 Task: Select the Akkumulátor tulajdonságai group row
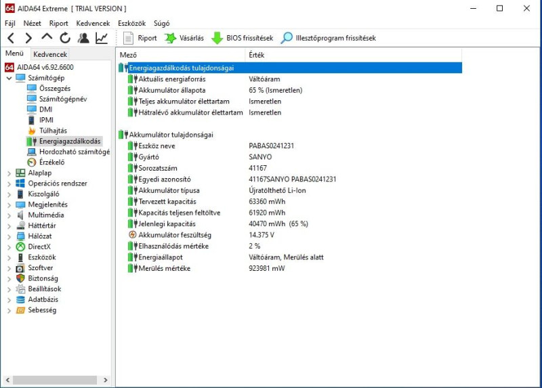click(171, 135)
